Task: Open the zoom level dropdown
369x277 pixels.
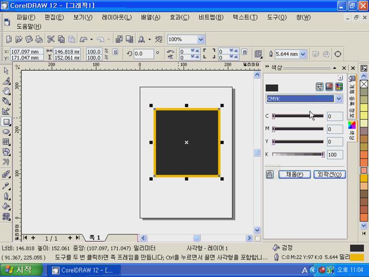Action: tap(201, 39)
